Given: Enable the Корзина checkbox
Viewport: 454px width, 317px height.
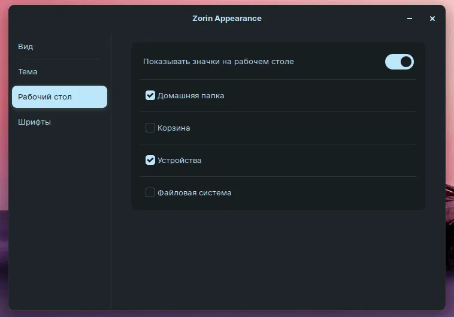Looking at the screenshot, I should (150, 128).
